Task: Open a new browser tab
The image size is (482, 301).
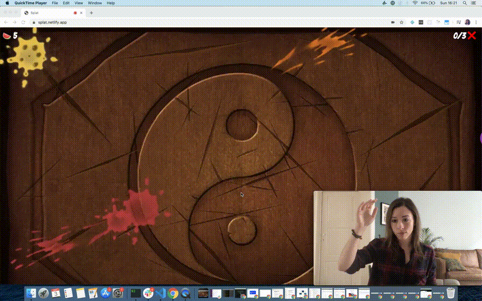Action: pos(91,13)
